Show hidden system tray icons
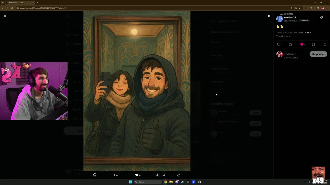 [305, 182]
